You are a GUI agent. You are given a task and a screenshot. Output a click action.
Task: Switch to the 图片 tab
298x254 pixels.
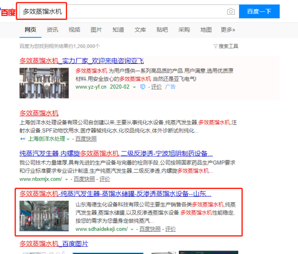click(96, 30)
